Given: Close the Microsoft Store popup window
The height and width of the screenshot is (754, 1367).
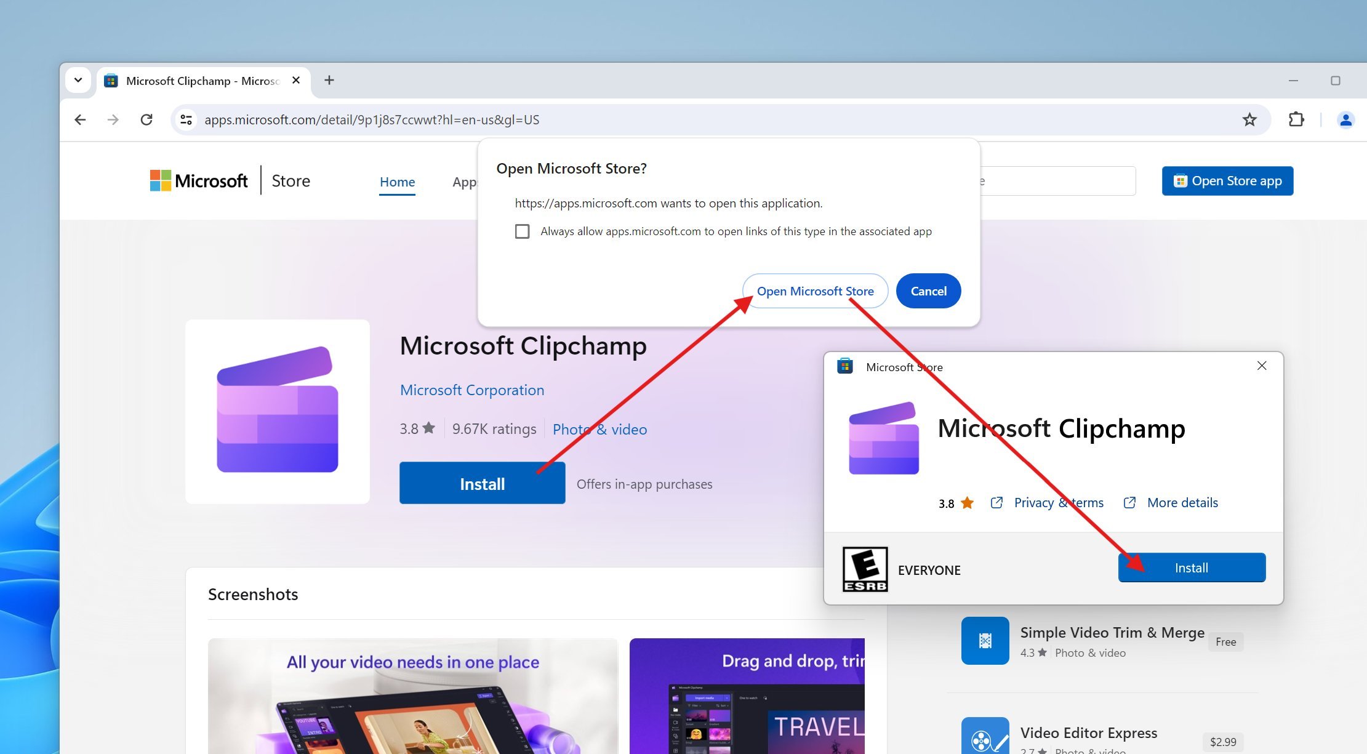Looking at the screenshot, I should [1261, 366].
